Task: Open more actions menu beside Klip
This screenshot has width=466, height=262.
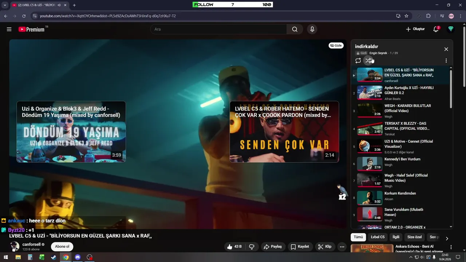Action: 342,247
